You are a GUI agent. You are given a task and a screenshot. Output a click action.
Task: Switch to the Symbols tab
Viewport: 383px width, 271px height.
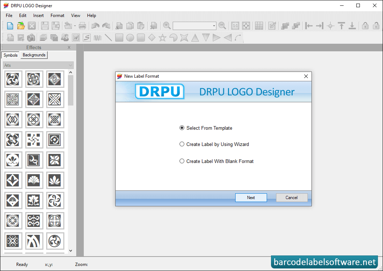[x=10, y=55]
